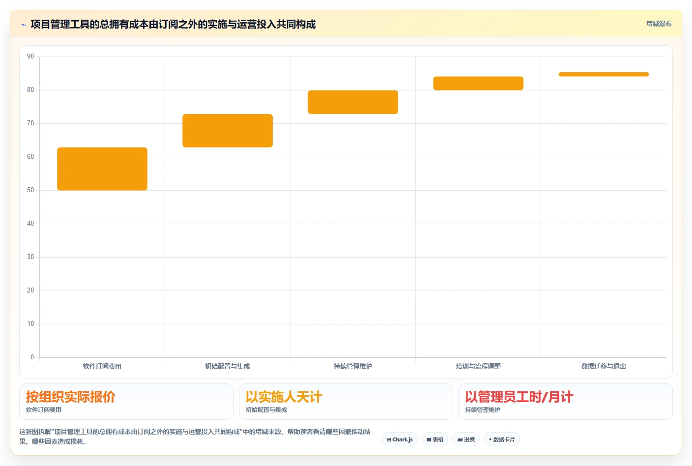Click the y-axis value 0

point(32,357)
